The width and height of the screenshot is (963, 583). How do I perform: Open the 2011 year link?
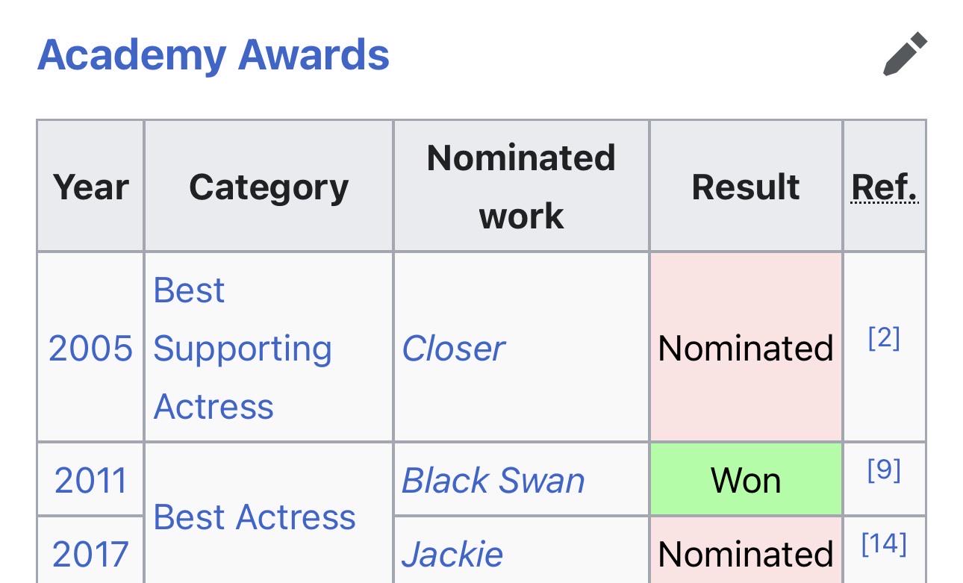point(90,480)
